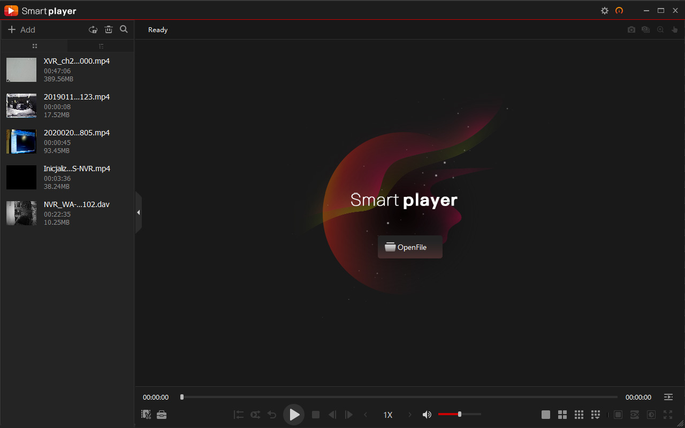Click the Add button to import files
The image size is (685, 428).
coord(21,30)
